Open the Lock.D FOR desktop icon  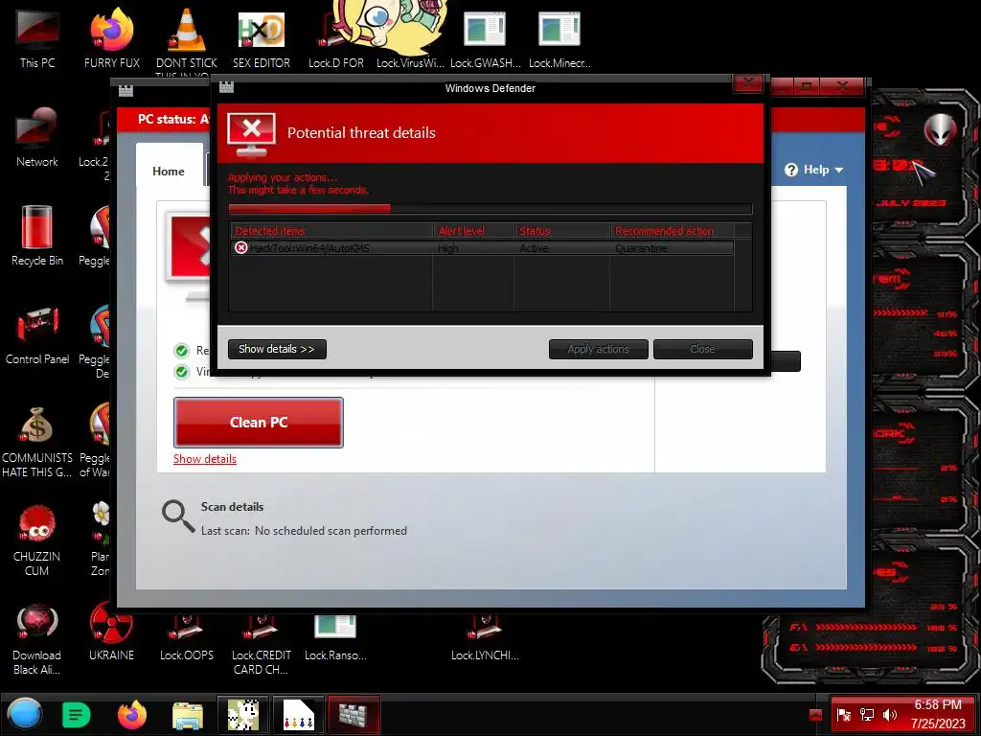[336, 37]
